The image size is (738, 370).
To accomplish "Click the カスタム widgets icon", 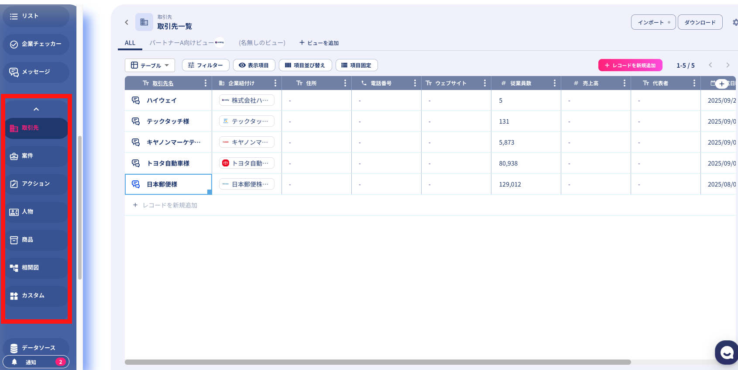I will coord(14,296).
